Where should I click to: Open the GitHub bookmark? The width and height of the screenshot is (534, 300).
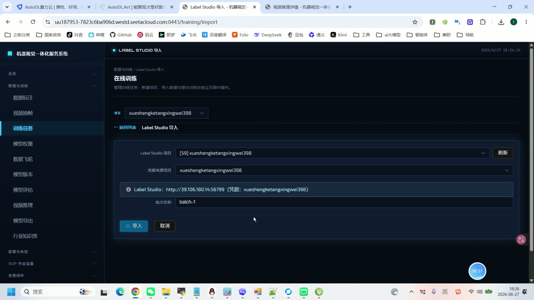[x=121, y=35]
